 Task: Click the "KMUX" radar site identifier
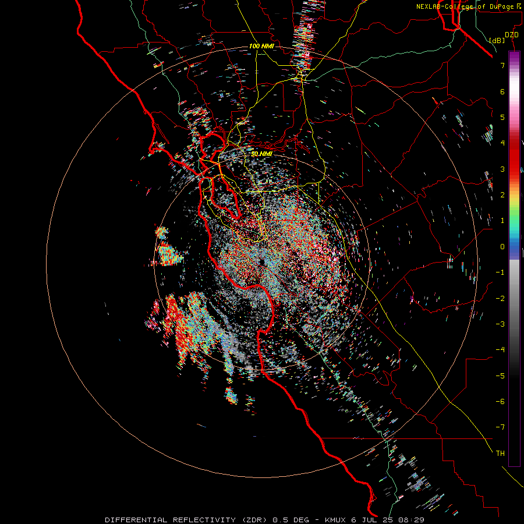335,520
